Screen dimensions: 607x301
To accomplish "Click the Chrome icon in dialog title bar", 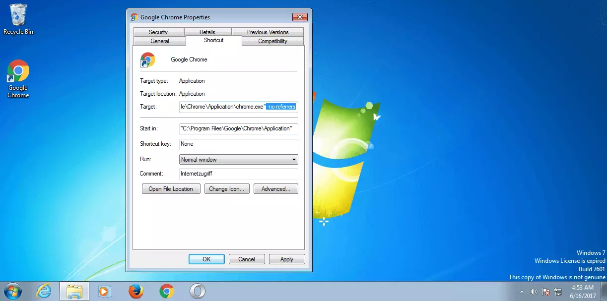I will pos(134,17).
